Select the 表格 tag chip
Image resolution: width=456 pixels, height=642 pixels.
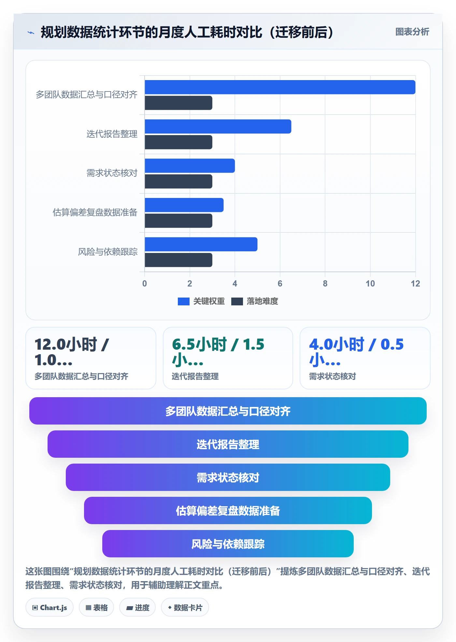click(x=96, y=607)
